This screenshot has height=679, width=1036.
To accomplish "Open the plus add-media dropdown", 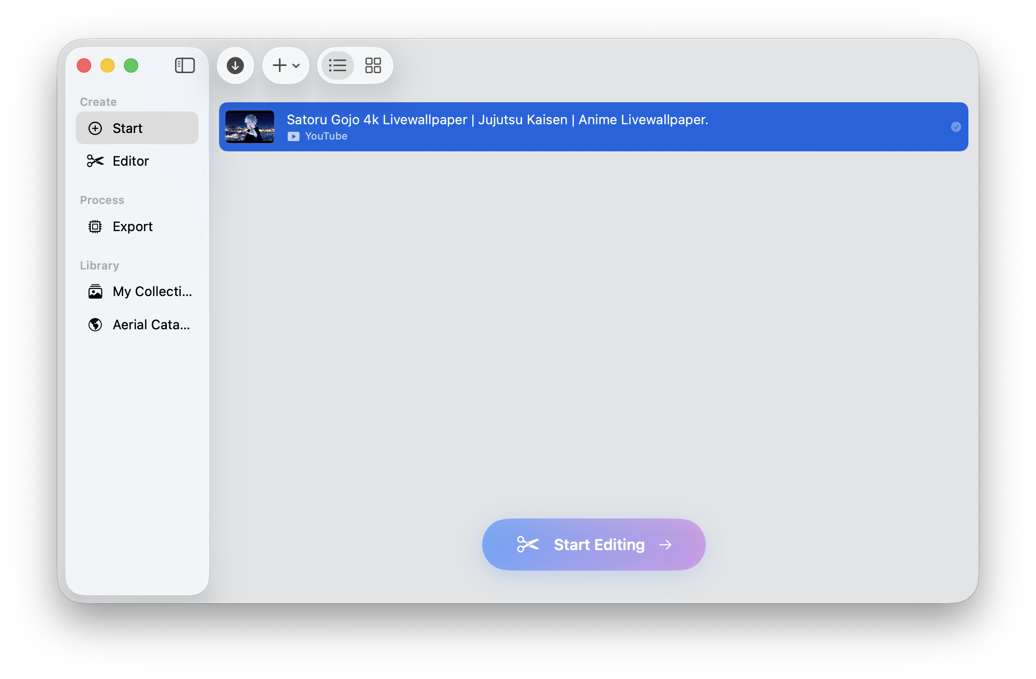I will 279,65.
